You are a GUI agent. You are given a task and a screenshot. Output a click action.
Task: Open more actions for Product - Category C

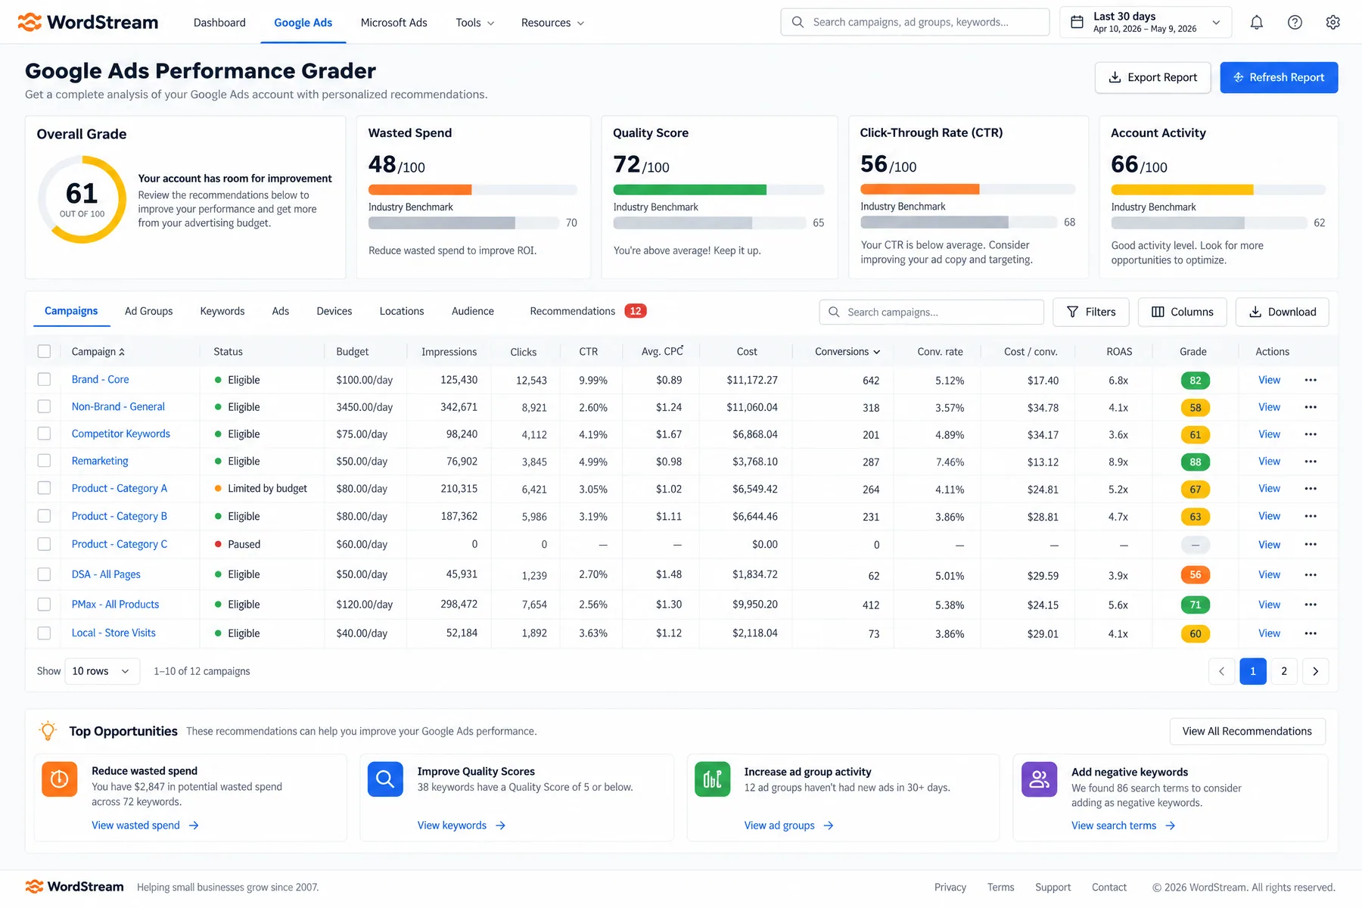pyautogui.click(x=1311, y=544)
